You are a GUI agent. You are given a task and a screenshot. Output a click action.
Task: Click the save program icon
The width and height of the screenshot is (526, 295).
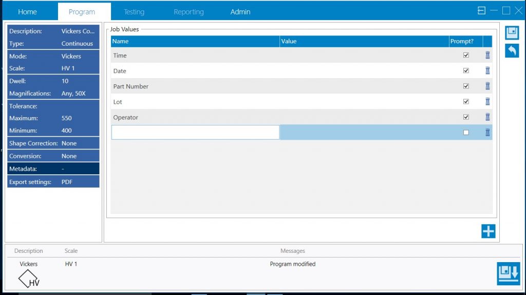point(512,33)
